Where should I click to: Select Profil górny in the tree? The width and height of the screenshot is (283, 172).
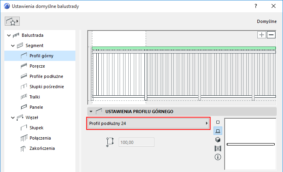(40, 56)
